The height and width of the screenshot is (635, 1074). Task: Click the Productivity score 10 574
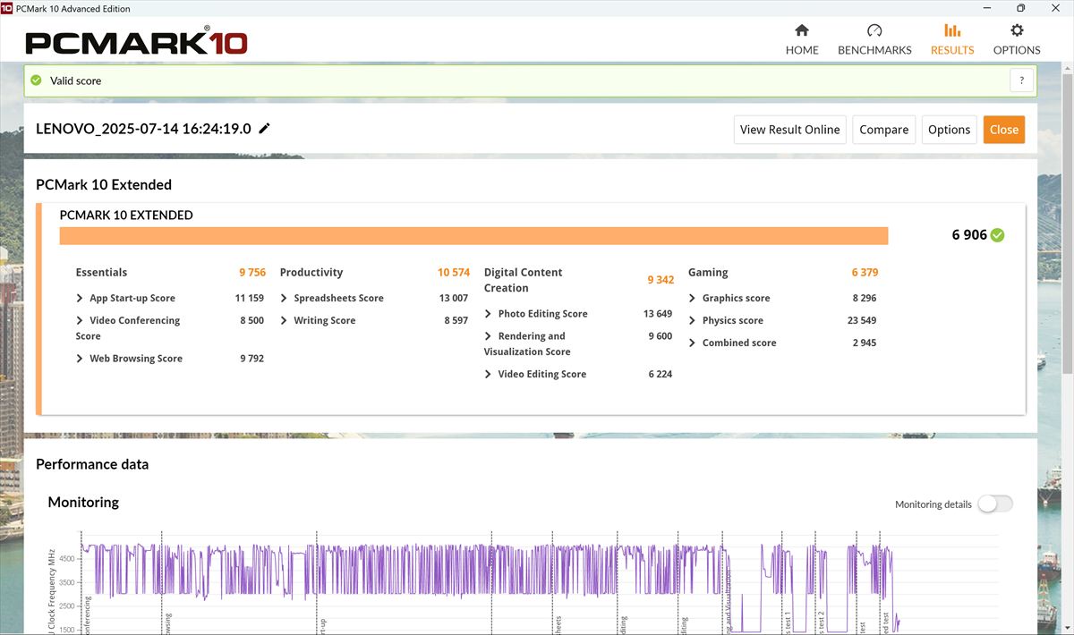coord(454,272)
